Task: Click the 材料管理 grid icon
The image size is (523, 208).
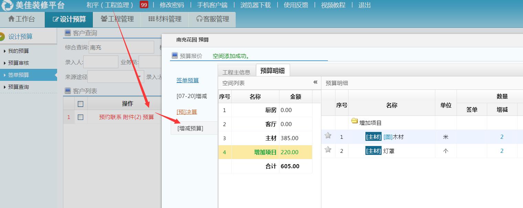Action: coord(151,19)
